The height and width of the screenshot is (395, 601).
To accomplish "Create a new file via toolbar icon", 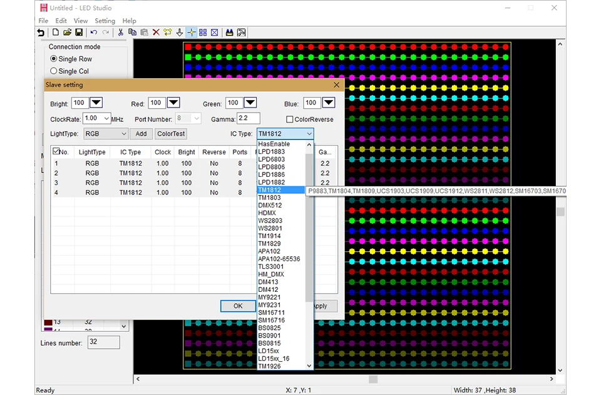I will [x=56, y=32].
